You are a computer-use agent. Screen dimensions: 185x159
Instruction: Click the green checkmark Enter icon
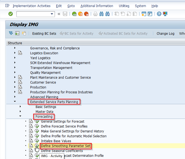(x=11, y=14)
